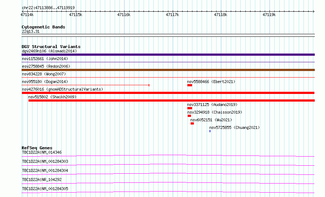Click the red nsv6052151 variant block
This screenshot has width=325, height=197.
(192, 123)
